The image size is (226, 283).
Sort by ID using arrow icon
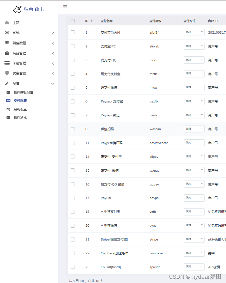[91, 21]
